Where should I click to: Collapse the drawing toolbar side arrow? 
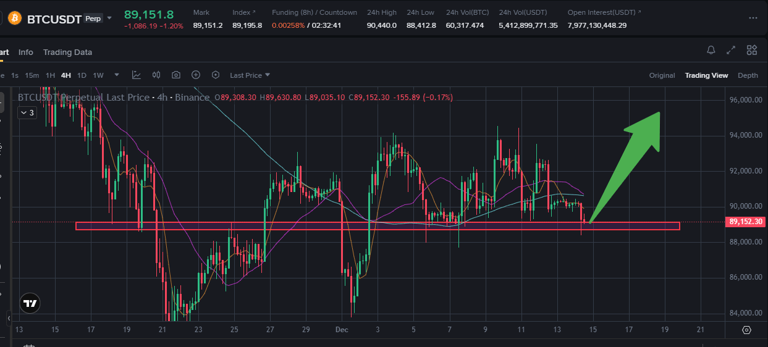tap(9, 319)
